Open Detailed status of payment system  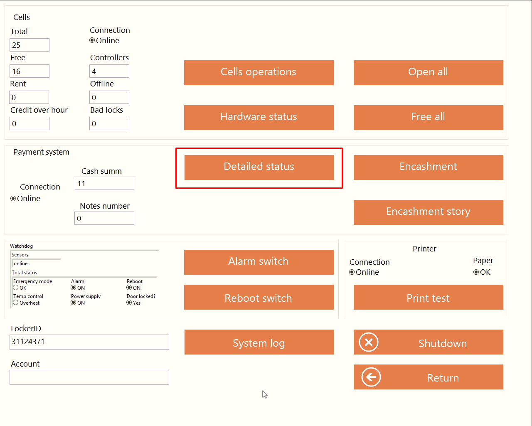259,167
